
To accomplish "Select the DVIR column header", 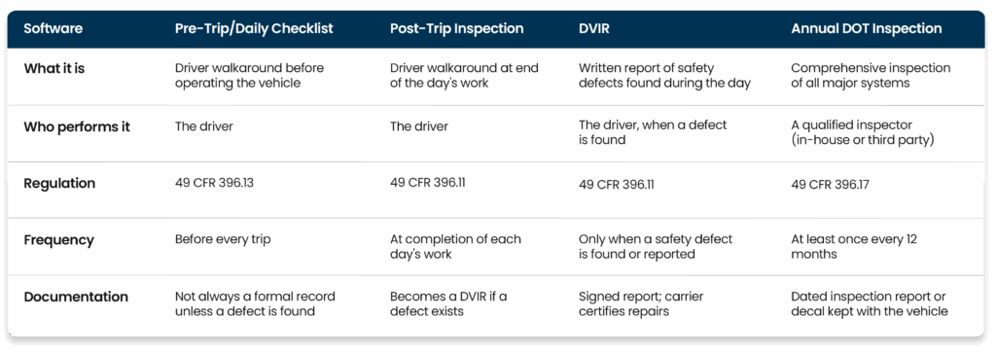I will click(x=594, y=29).
